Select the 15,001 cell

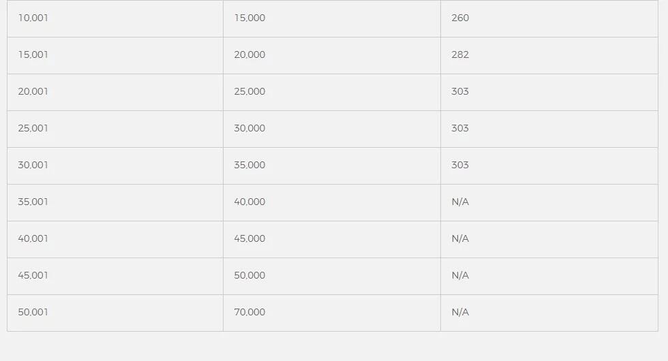coord(115,55)
